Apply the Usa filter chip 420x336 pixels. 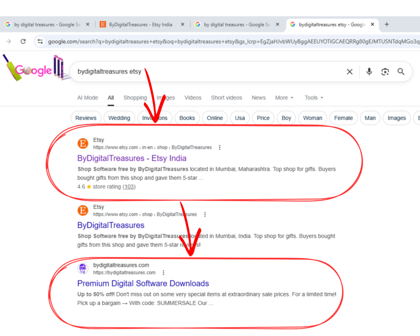[240, 118]
